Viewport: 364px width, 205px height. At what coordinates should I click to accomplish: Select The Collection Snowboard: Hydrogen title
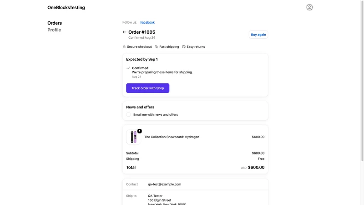[172, 137]
